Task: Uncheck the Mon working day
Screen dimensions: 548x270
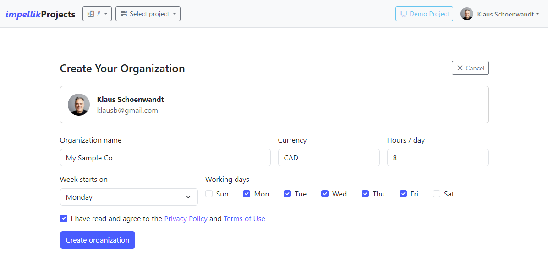Action: 247,194
